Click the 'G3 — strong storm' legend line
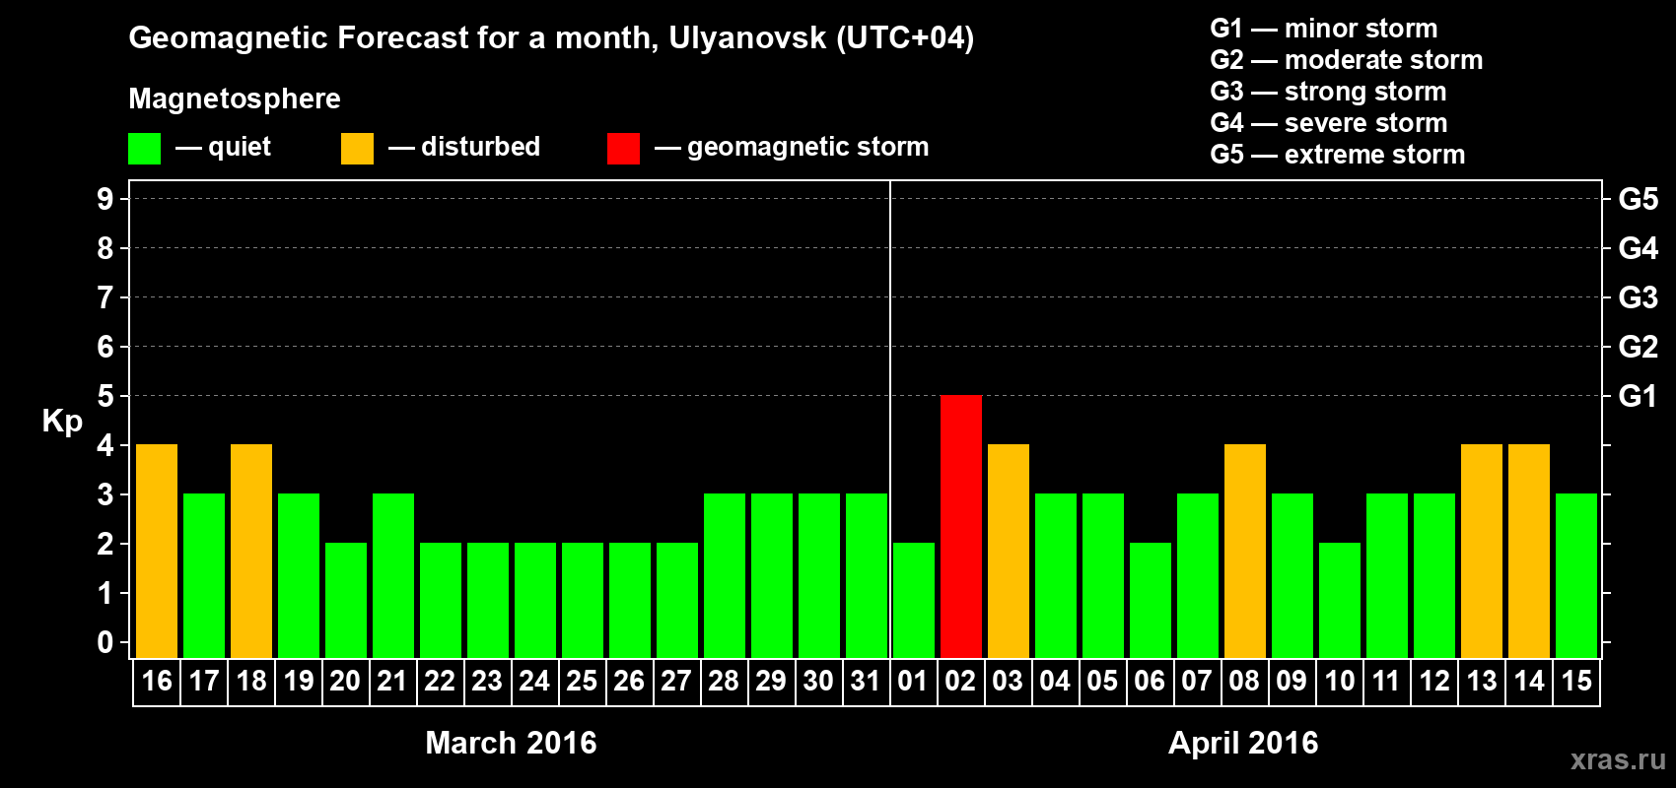Screen dimensions: 1676x788 pyautogui.click(x=1328, y=92)
